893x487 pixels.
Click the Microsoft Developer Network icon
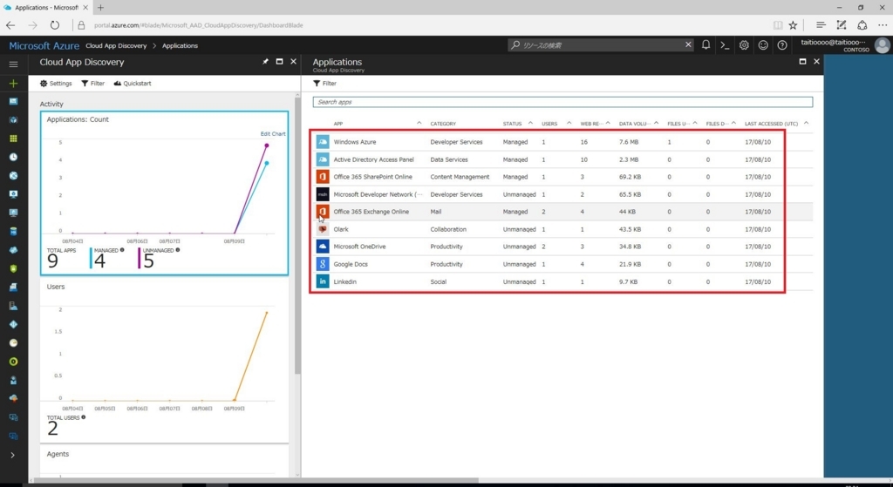(x=323, y=194)
